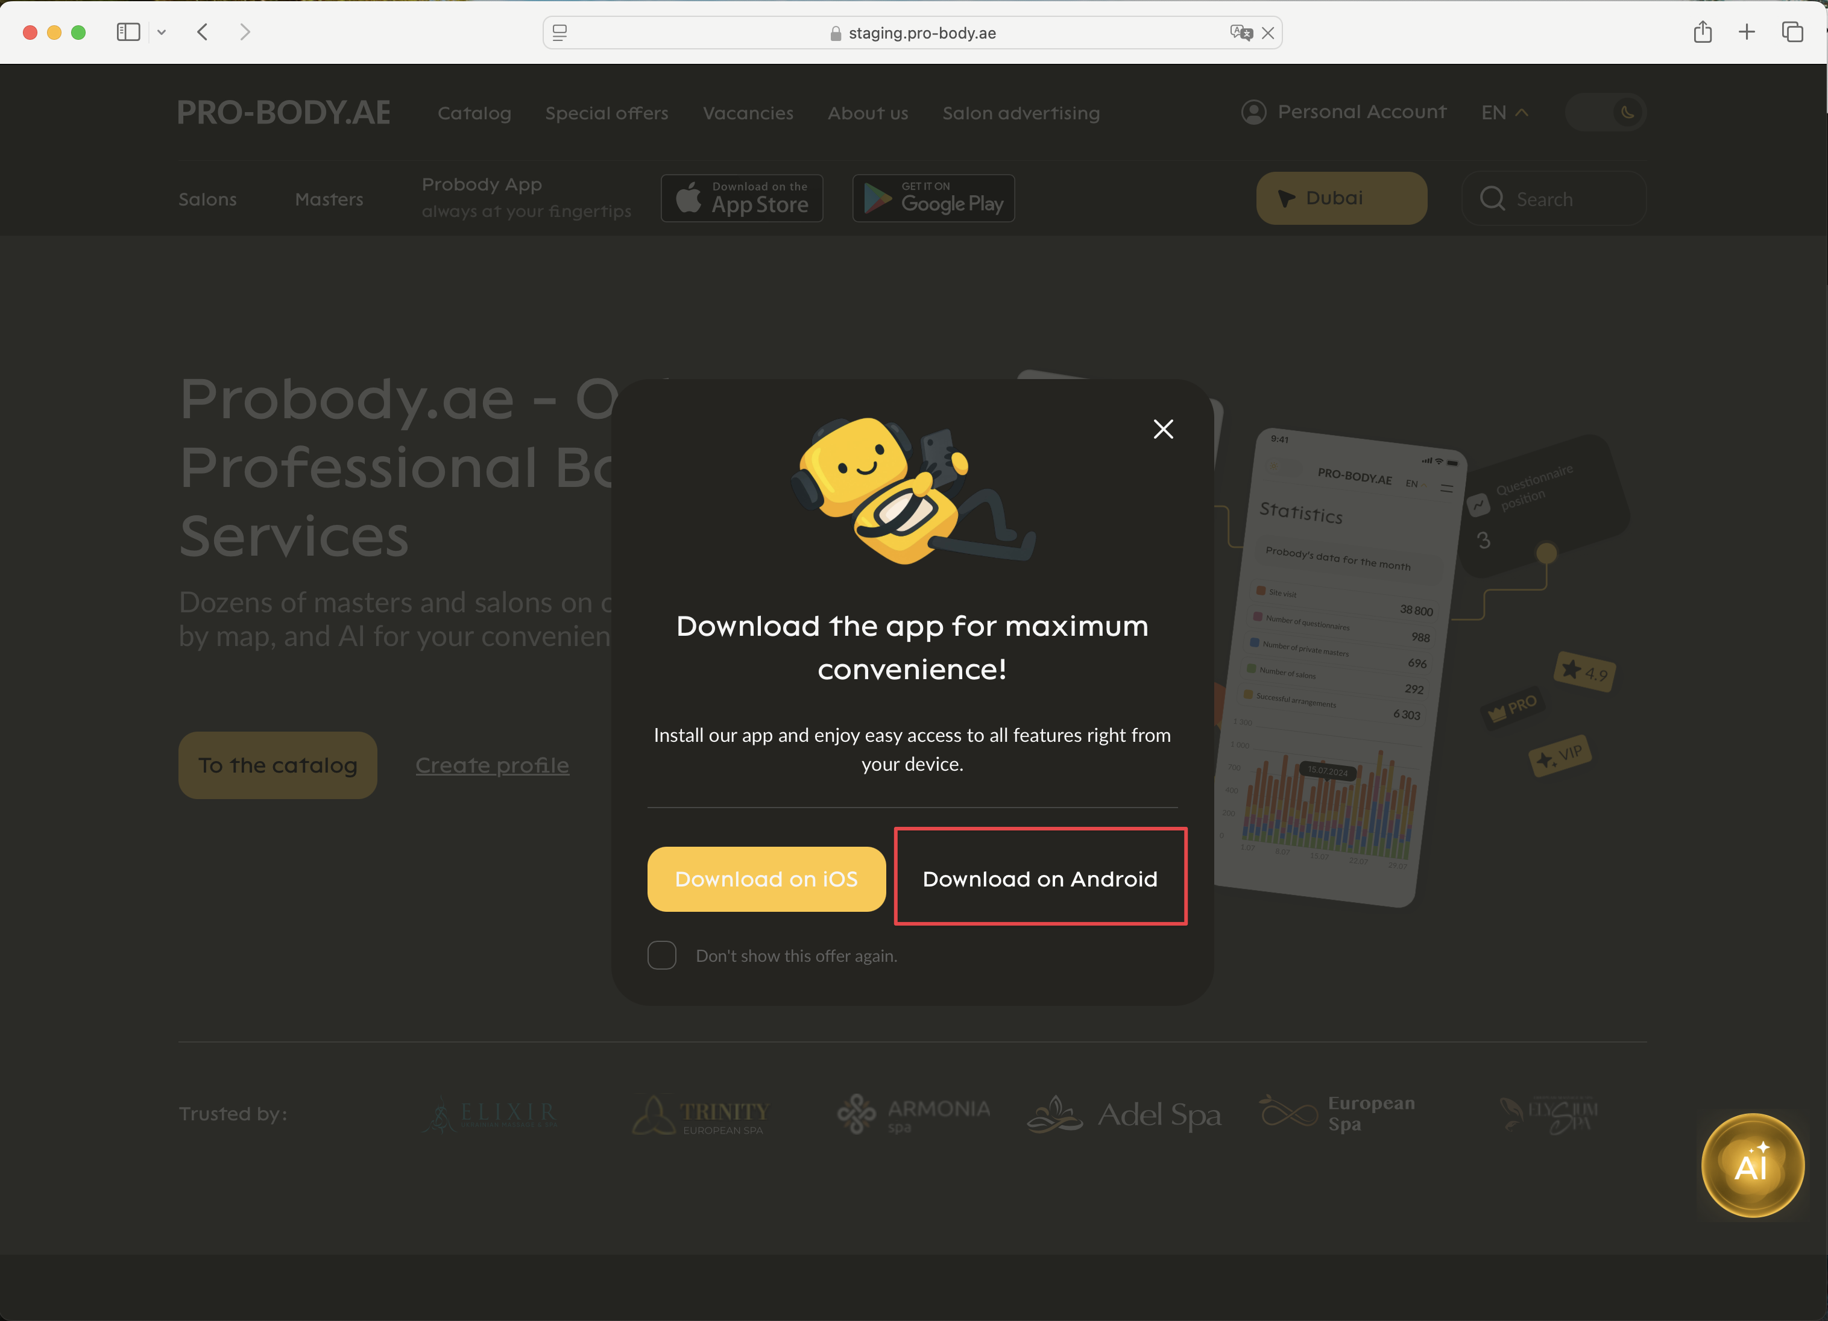Click the Safari share icon

[1702, 32]
